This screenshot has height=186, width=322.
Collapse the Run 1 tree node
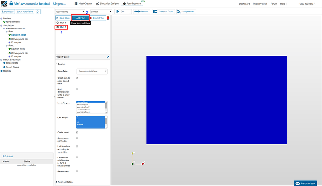tap(7, 32)
